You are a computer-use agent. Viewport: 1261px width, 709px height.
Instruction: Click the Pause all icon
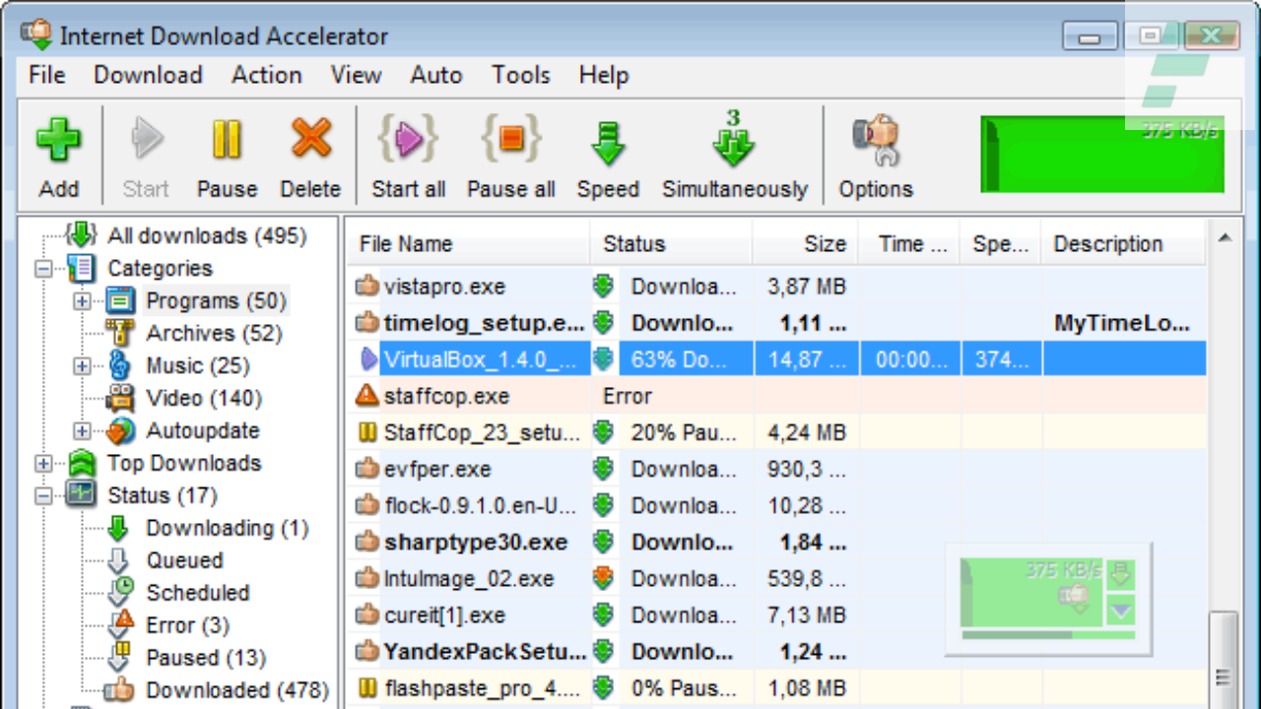click(510, 139)
